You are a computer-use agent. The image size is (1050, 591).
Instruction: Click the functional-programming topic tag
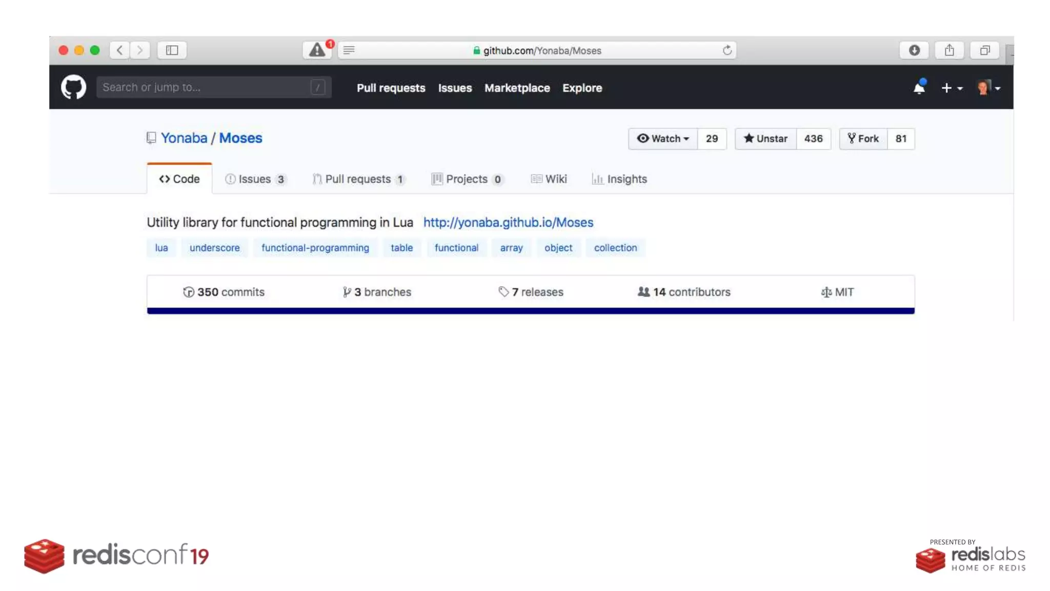(x=315, y=248)
